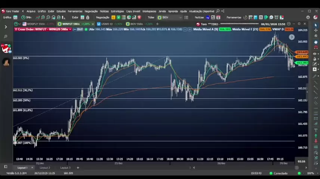Open the Negociação menu
The image size is (320, 179).
pyautogui.click(x=91, y=11)
